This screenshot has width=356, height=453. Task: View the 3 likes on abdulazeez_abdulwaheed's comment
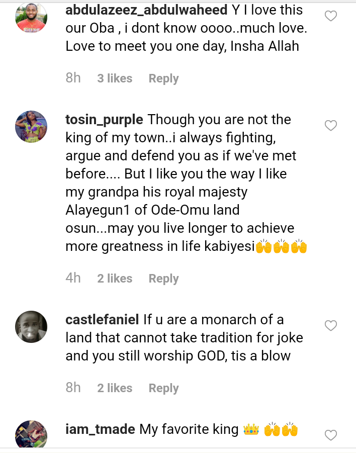[x=115, y=78]
